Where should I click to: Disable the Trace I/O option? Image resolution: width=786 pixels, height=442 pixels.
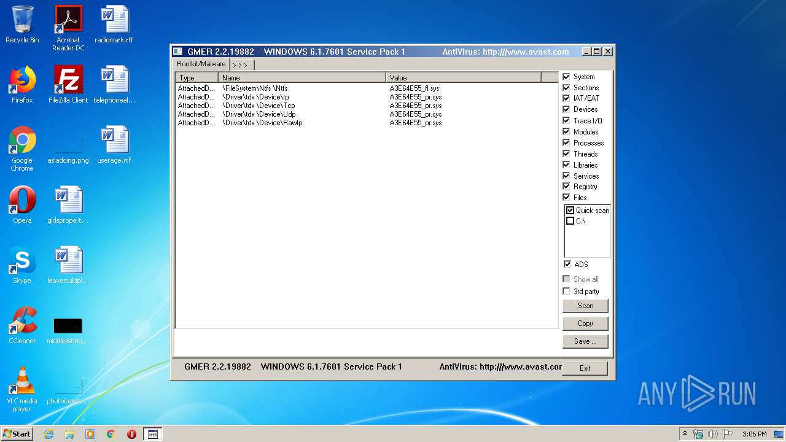click(x=566, y=121)
